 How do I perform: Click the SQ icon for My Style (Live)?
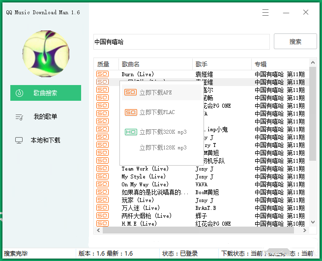[102, 176]
